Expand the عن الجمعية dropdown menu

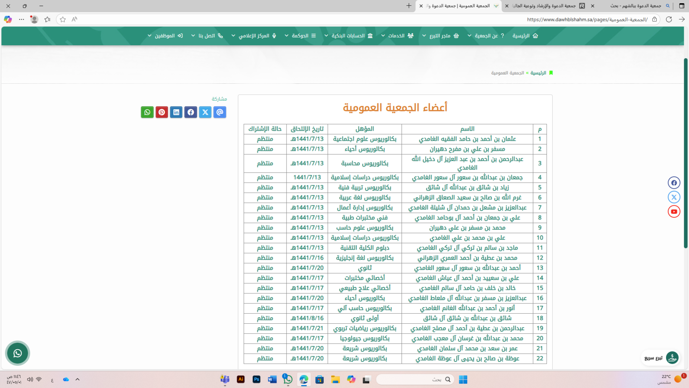click(x=485, y=36)
